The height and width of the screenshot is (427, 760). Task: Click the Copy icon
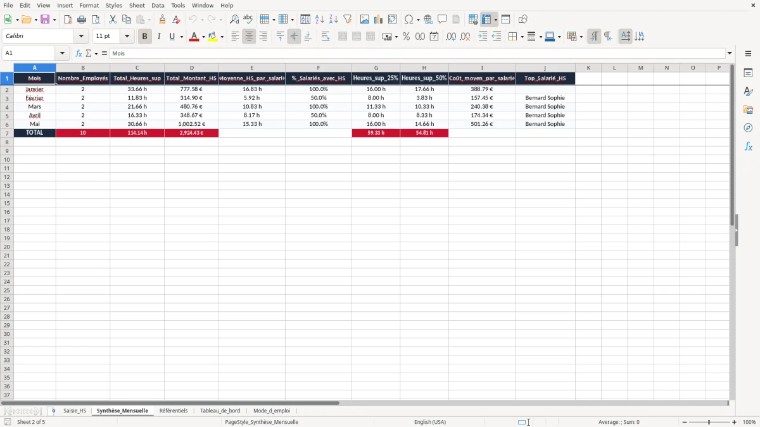[127, 20]
